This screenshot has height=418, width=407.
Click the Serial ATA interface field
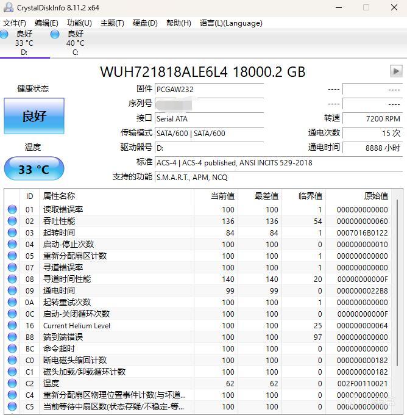[x=209, y=118]
